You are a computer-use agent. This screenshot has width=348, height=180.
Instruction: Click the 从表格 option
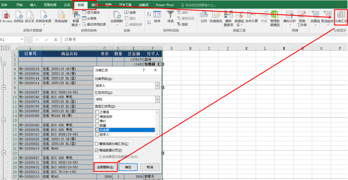[x=89, y=18]
